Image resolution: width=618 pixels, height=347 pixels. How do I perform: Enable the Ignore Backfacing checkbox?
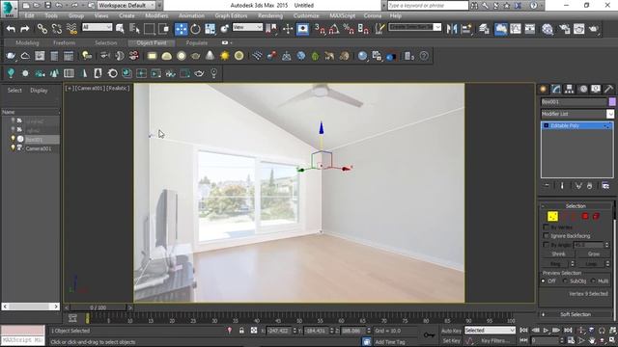[546, 235]
